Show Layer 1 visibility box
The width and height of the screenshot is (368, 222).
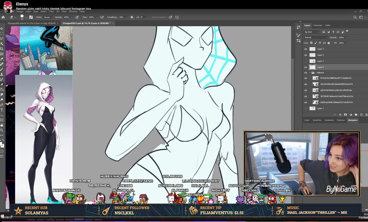(x=306, y=108)
